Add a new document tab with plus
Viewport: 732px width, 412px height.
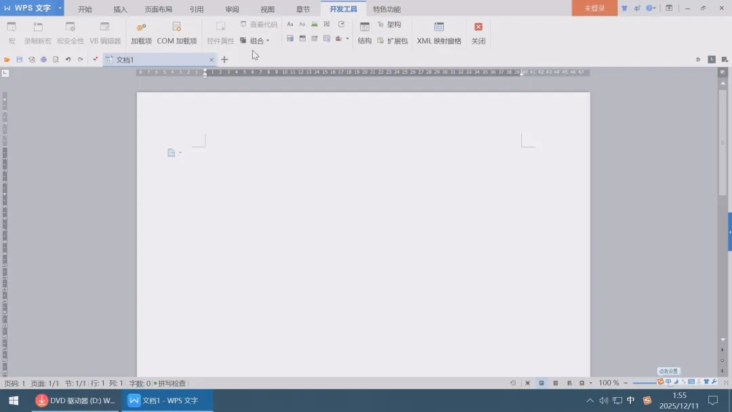point(224,59)
